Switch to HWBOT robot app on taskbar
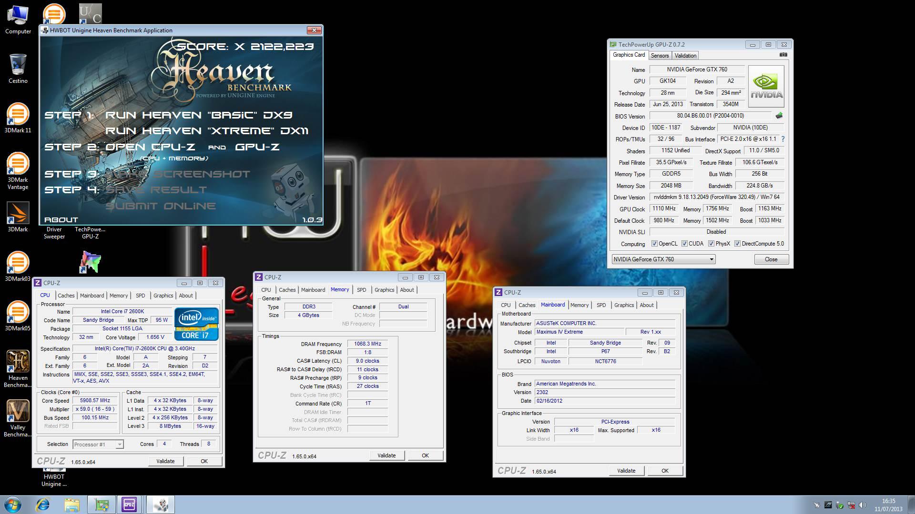 (160, 504)
